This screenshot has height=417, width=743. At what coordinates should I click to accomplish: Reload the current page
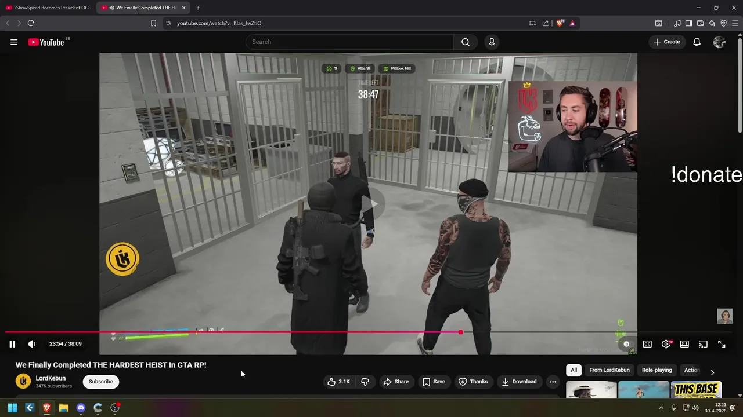31,23
